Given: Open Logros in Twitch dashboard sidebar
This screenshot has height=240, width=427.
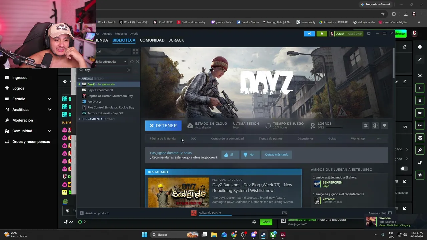Looking at the screenshot, I should point(18,88).
